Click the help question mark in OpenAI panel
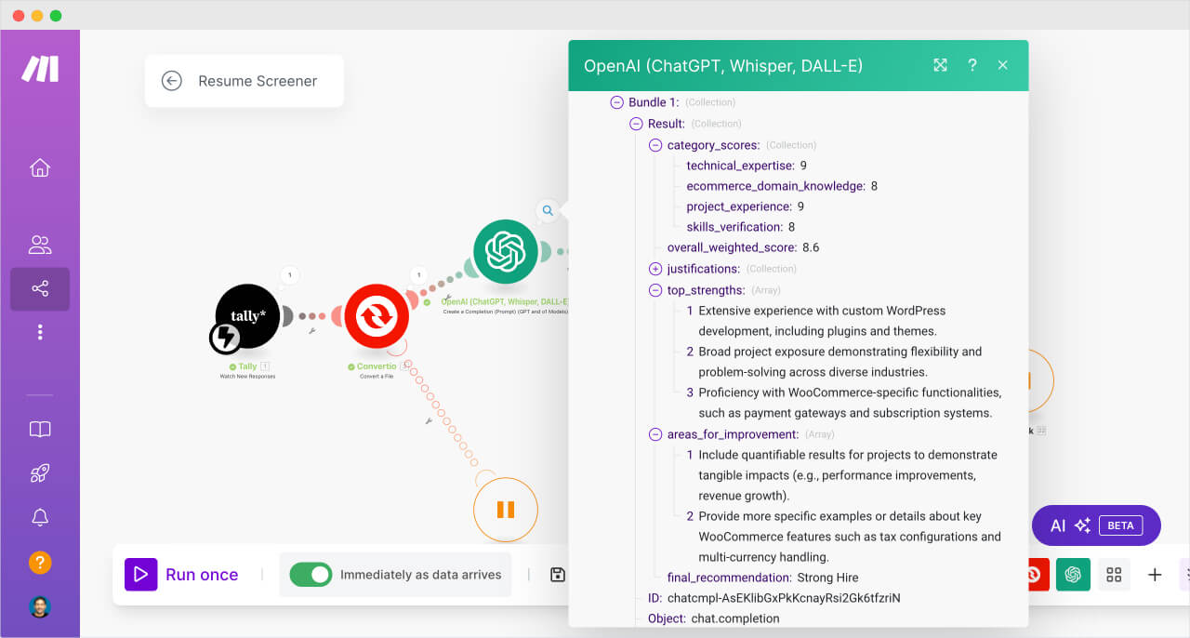This screenshot has width=1190, height=638. (972, 65)
